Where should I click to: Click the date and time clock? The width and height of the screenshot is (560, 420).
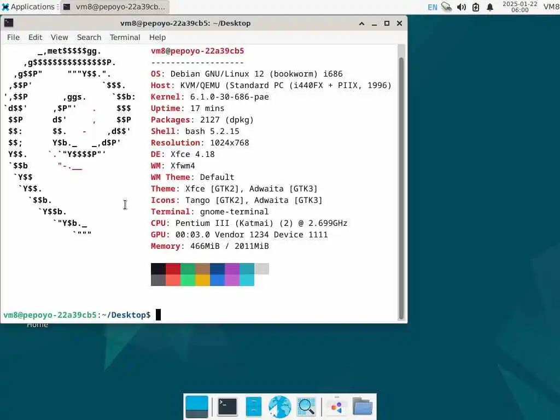click(x=520, y=7)
